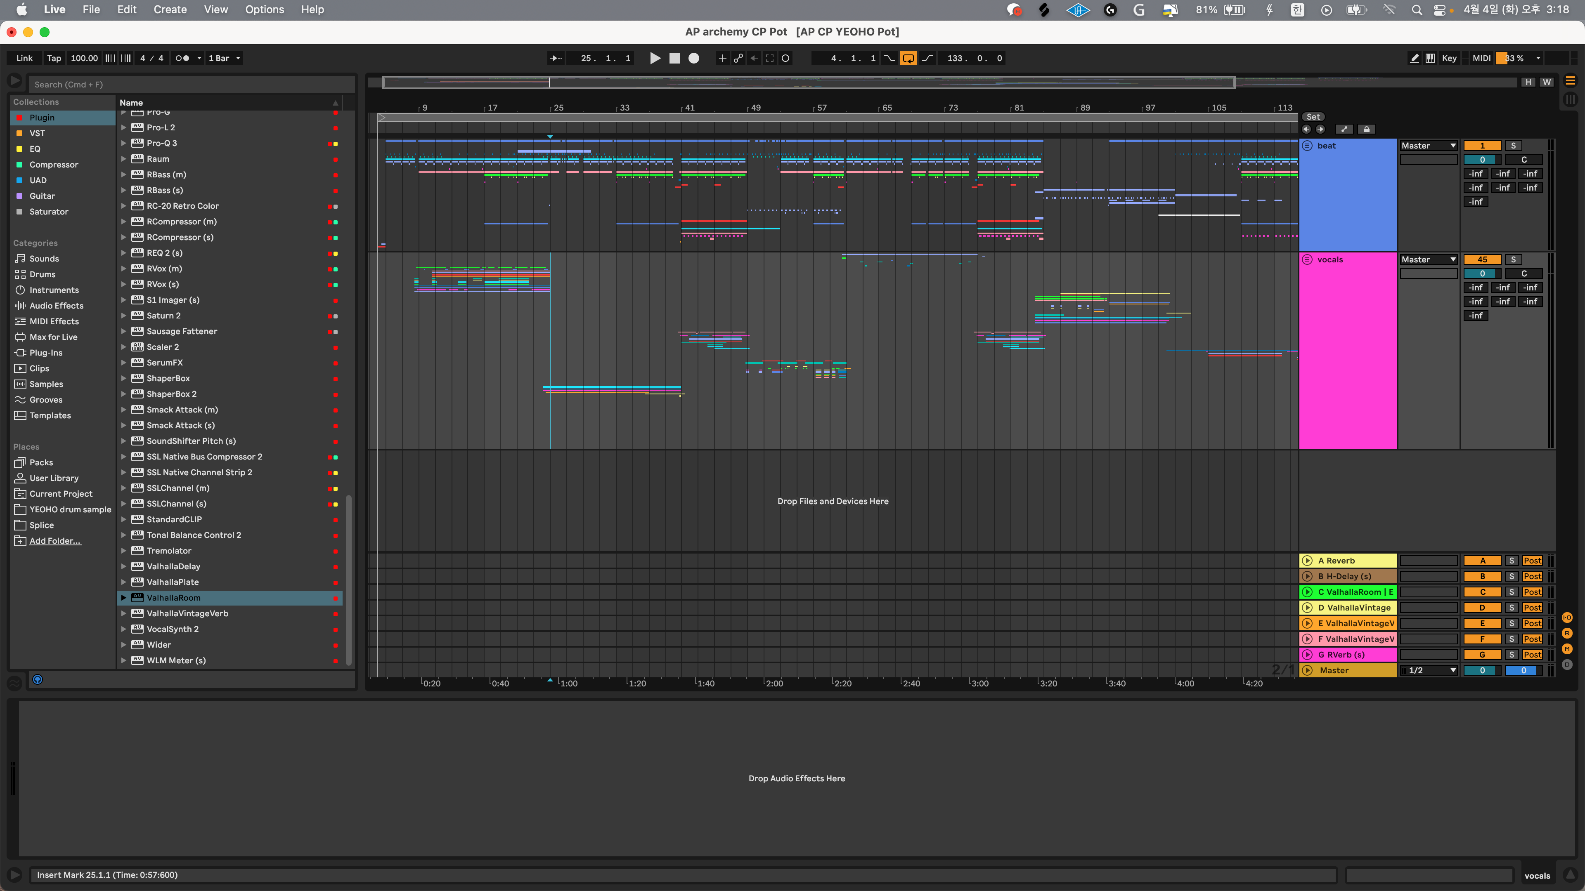This screenshot has height=891, width=1585.
Task: Open the View menu
Action: pyautogui.click(x=216, y=9)
